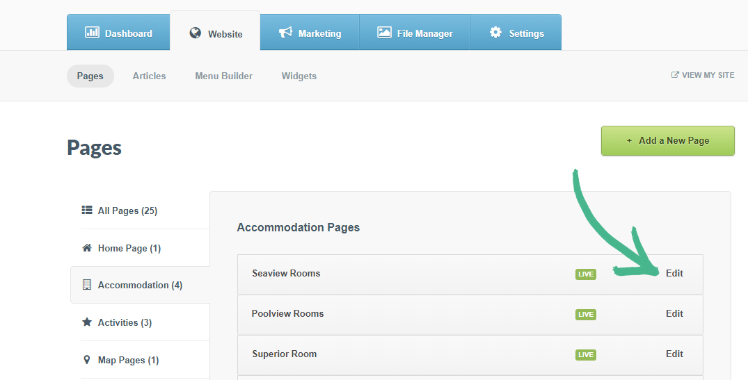The width and height of the screenshot is (748, 380).
Task: Click the Home Page house icon
Action: (x=87, y=248)
